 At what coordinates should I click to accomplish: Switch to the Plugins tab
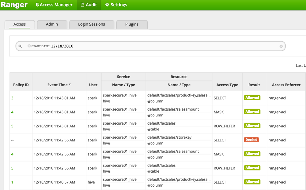(132, 24)
